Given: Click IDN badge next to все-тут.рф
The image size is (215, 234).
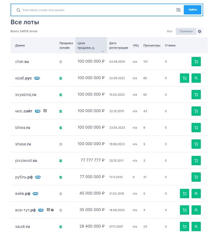Looking at the screenshot, I should pyautogui.click(x=41, y=210).
